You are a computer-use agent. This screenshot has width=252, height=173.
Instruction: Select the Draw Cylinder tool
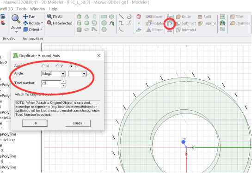tap(79, 23)
